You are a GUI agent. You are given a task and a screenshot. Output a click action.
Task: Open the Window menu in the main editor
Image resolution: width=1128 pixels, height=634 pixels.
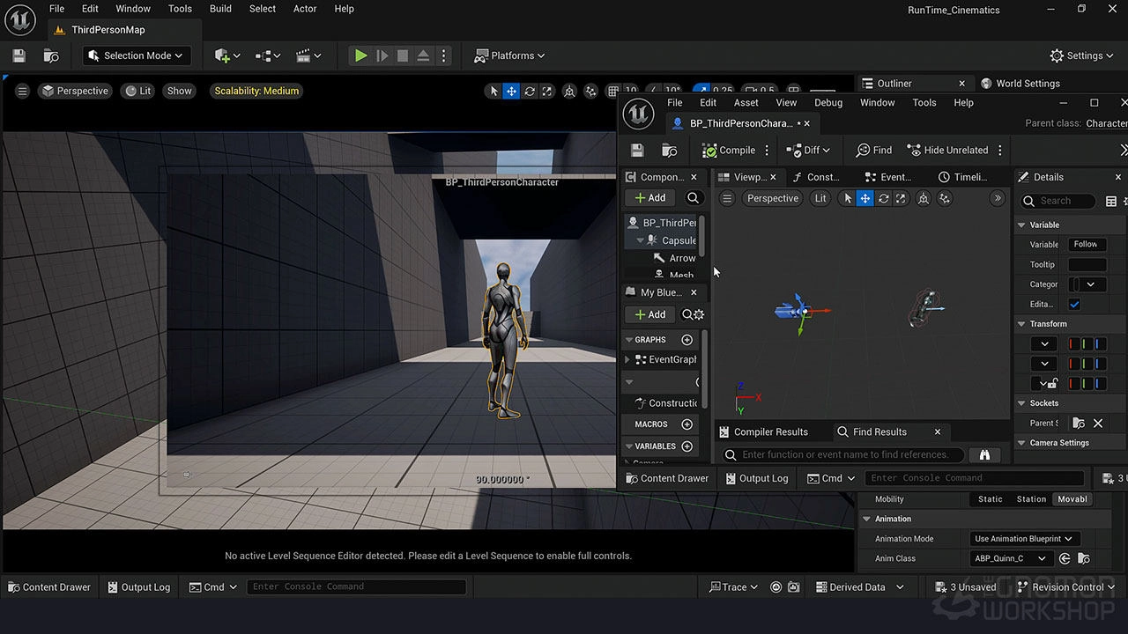pyautogui.click(x=132, y=8)
